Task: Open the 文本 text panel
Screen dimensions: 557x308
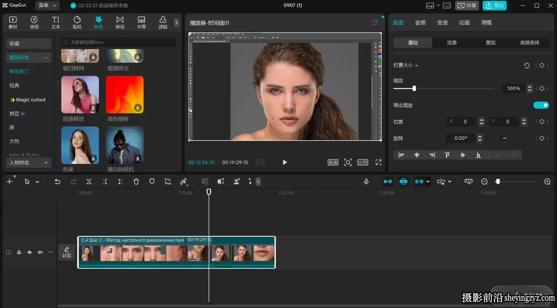Action: pos(56,23)
